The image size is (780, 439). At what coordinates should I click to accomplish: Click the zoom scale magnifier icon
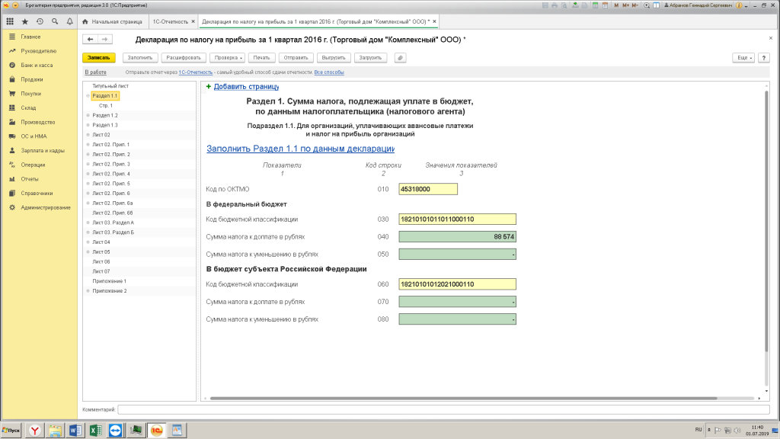[x=647, y=5]
